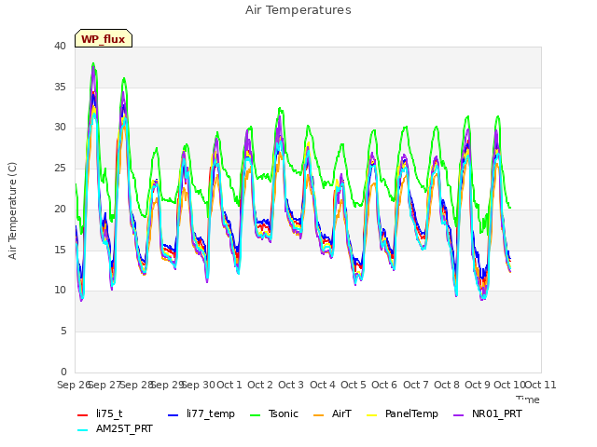Click the blue li77_temp legend color marker
The width and height of the screenshot is (597, 447).
coord(173,414)
